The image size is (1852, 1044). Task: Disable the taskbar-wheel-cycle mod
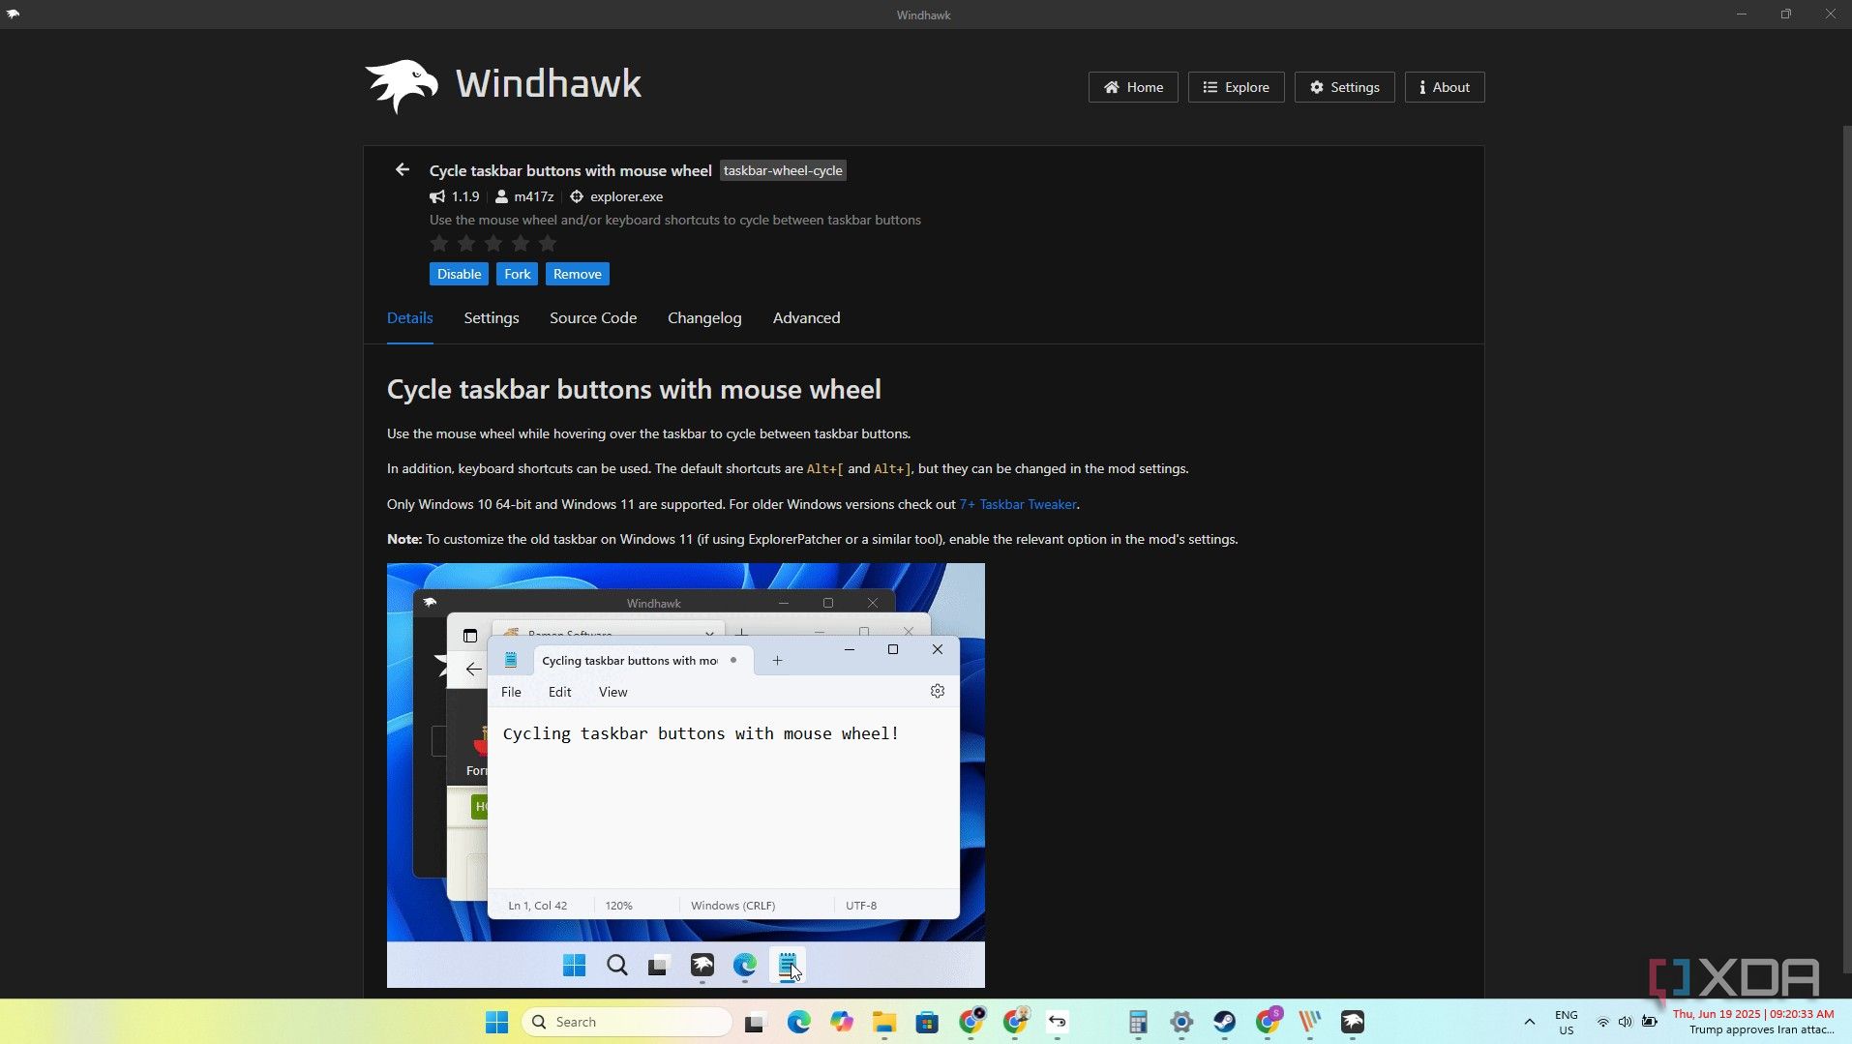[459, 274]
